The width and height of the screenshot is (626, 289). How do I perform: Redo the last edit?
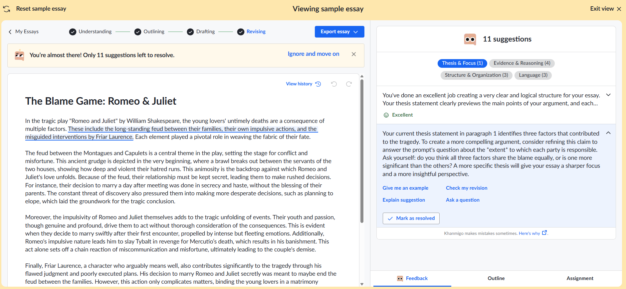click(x=349, y=84)
